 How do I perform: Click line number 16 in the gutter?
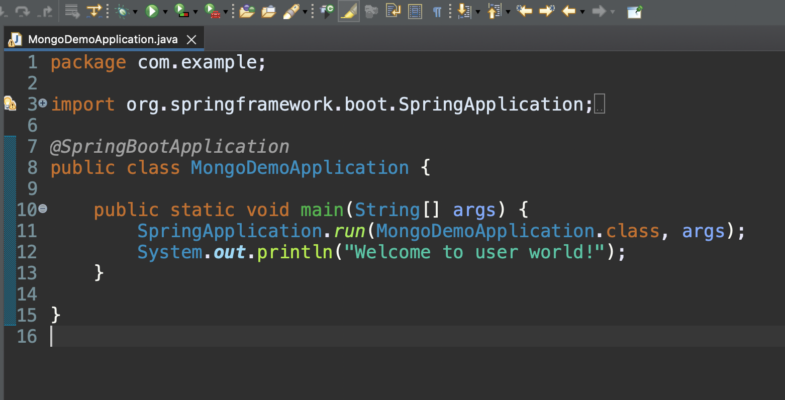27,337
